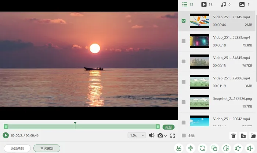
Task: Check the Video_251...85253.mp4 checkbox
Action: click(x=184, y=41)
